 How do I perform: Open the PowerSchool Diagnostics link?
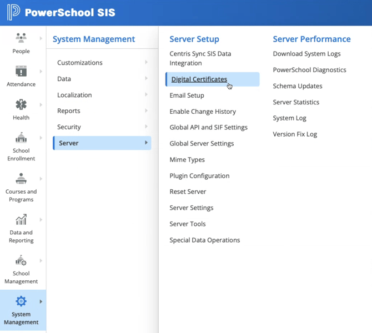[309, 70]
